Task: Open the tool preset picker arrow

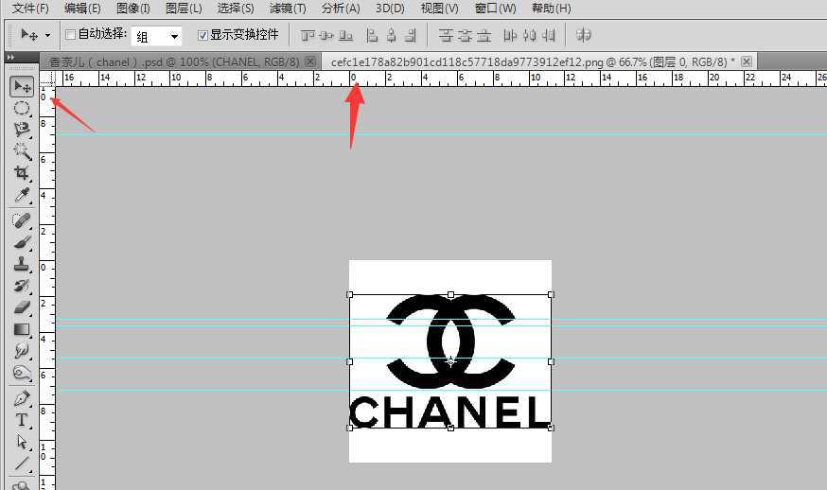Action: pyautogui.click(x=48, y=36)
